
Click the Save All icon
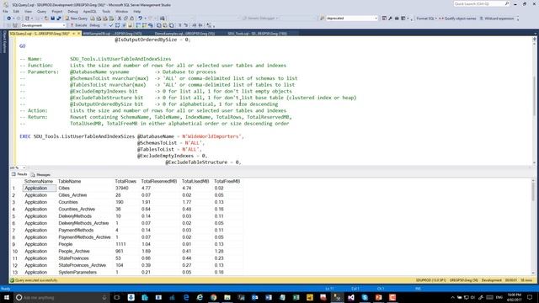59,19
